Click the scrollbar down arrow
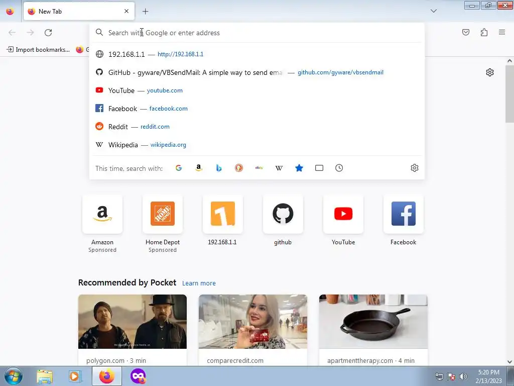This screenshot has width=514, height=386. tap(509, 362)
